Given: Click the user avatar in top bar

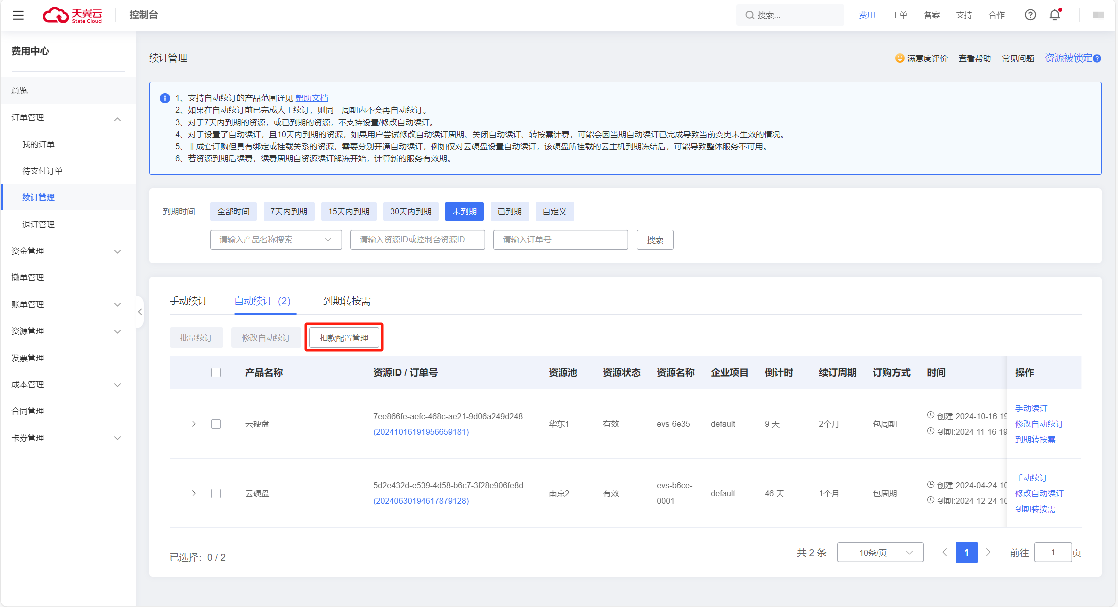Looking at the screenshot, I should click(x=1098, y=15).
